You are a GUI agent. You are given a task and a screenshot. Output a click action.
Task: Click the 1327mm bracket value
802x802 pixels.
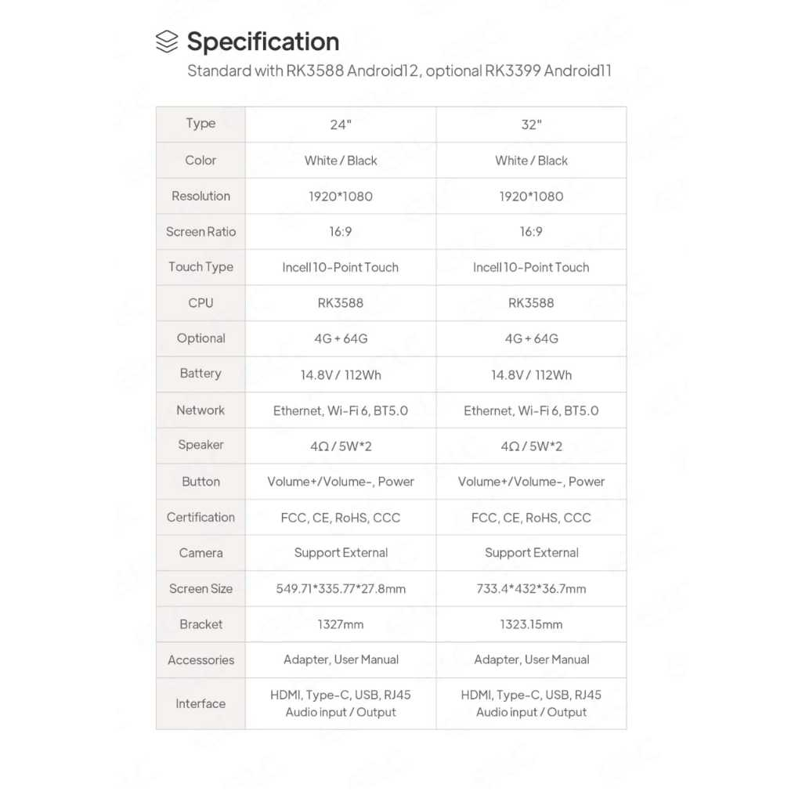click(341, 624)
